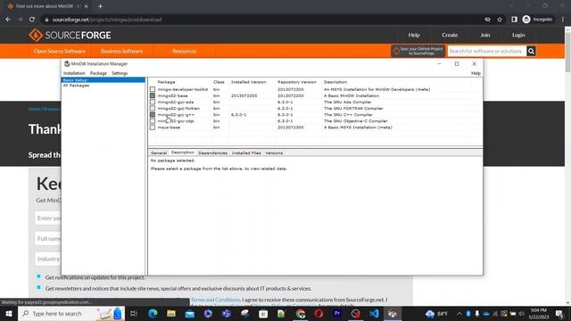
Task: Toggle the newsletters and notices checkbox
Action: pyautogui.click(x=38, y=287)
